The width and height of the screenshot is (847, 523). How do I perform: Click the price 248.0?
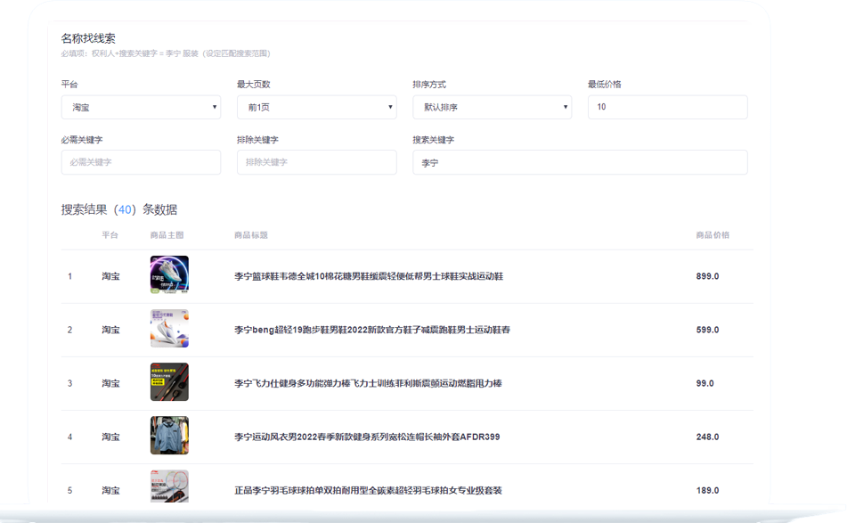tap(708, 437)
